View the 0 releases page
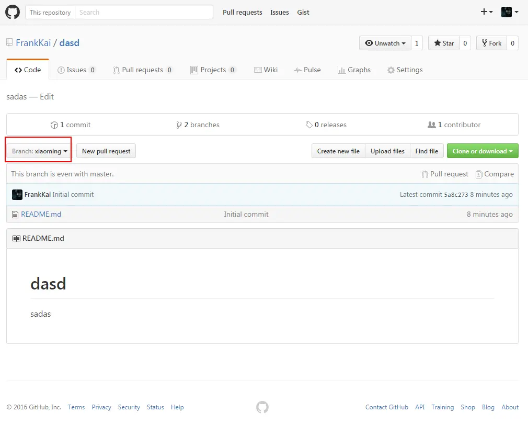528x424 pixels. point(326,125)
